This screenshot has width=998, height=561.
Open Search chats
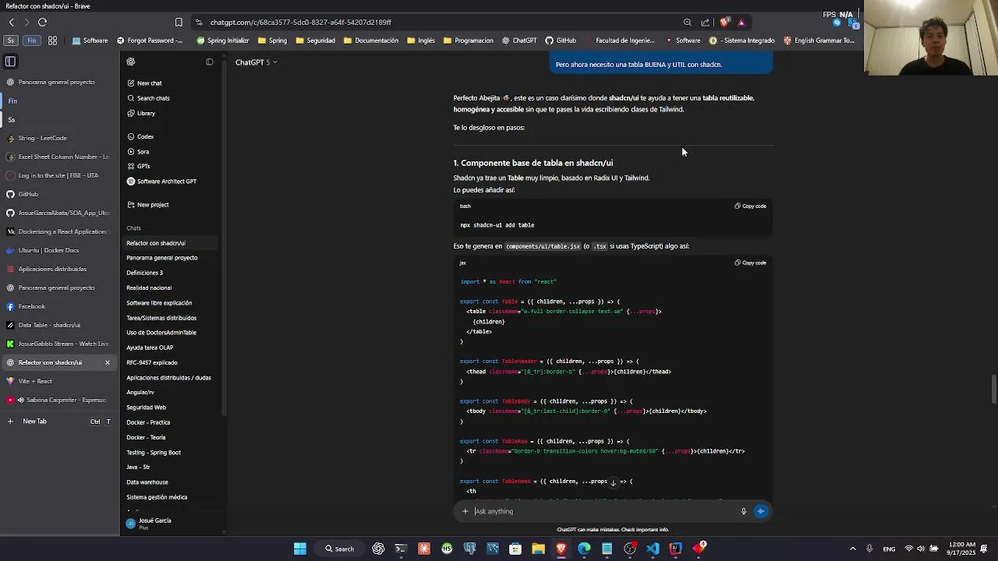(x=153, y=98)
